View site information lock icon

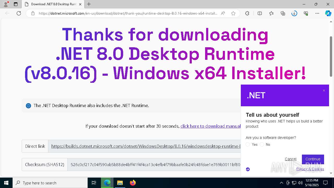(x=33, y=13)
